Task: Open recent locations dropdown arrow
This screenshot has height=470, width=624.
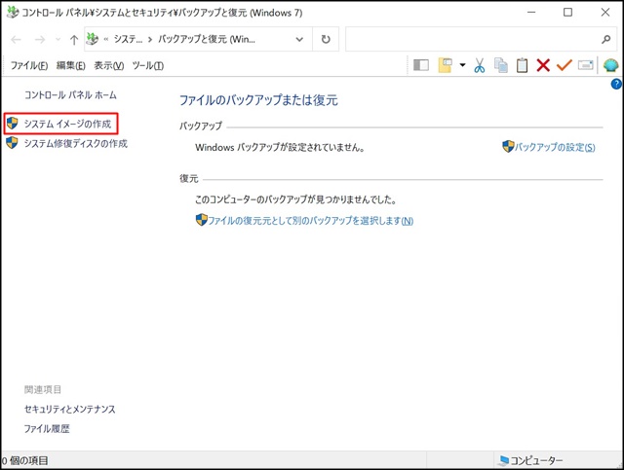Action: click(x=58, y=39)
